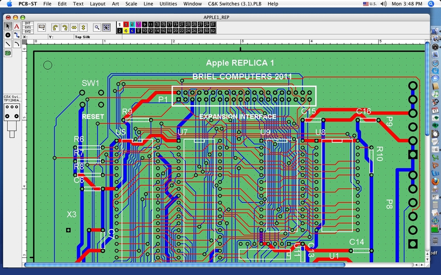Screen dimensions: 441x275
Task: Open the library book dropdown button
Action: point(42,27)
